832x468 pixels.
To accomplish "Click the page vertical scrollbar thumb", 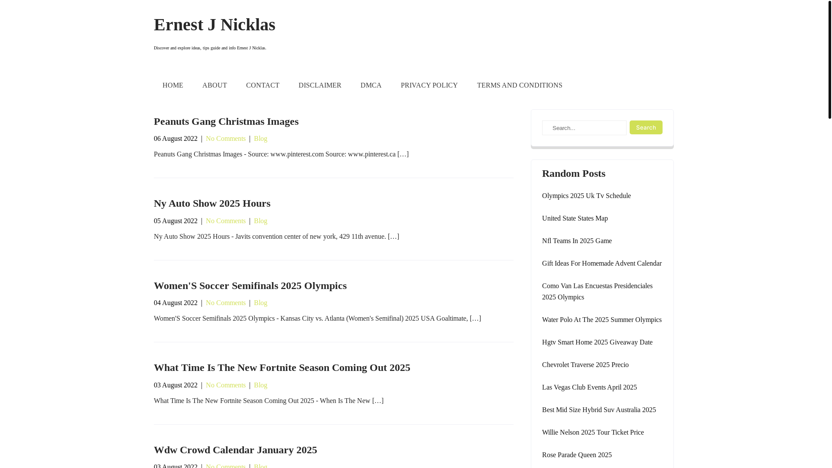I will pos(829,59).
